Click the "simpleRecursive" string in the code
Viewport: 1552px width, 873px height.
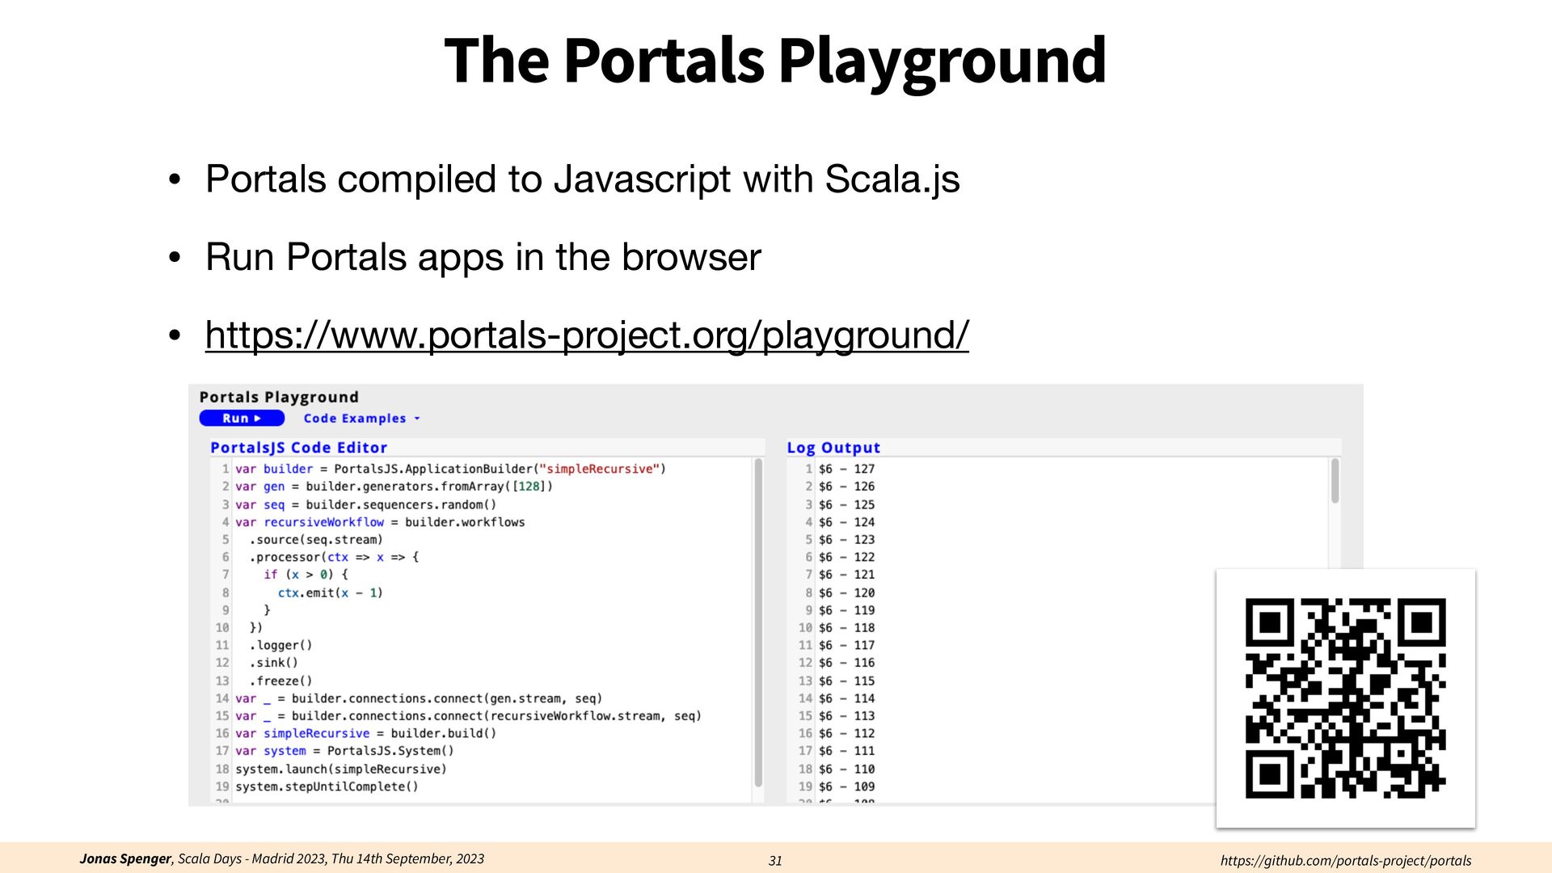[600, 469]
